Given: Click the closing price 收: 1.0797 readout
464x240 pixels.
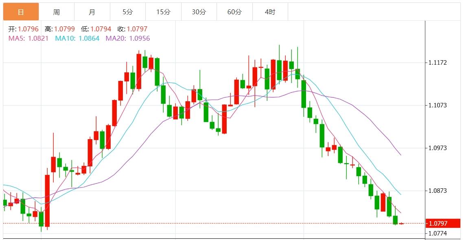Looking at the screenshot, I should (x=132, y=29).
